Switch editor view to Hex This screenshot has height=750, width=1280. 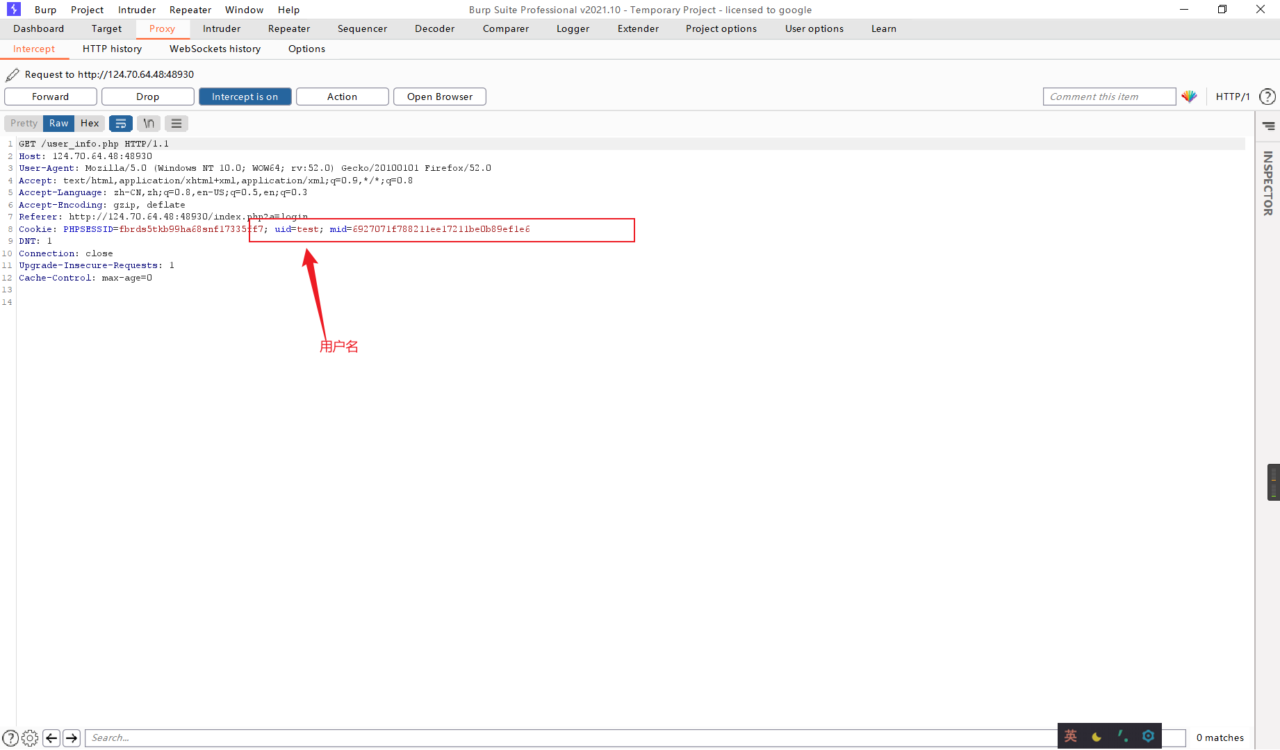pos(90,124)
